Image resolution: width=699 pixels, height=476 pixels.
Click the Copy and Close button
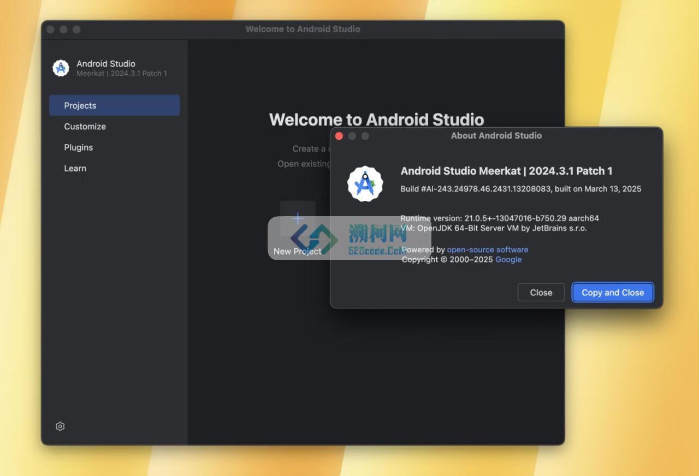click(x=613, y=293)
